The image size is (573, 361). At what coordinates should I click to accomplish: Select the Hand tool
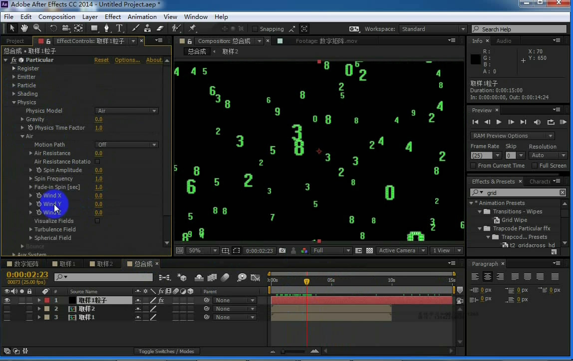point(24,28)
